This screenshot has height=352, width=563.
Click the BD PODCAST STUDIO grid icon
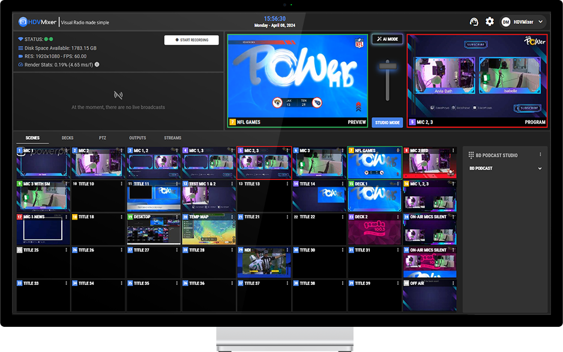pyautogui.click(x=471, y=155)
